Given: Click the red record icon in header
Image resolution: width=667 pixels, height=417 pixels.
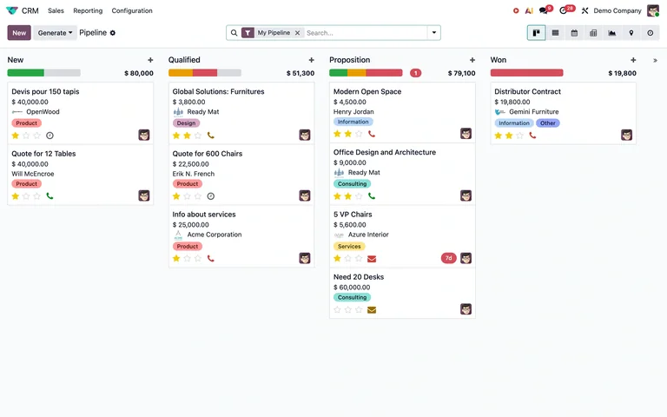Looking at the screenshot, I should point(516,10).
